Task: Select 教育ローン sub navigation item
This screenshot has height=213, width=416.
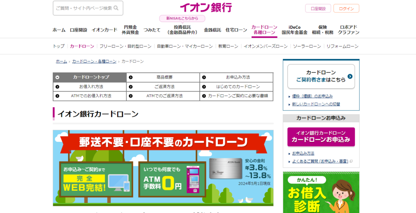Action: pyautogui.click(x=228, y=46)
